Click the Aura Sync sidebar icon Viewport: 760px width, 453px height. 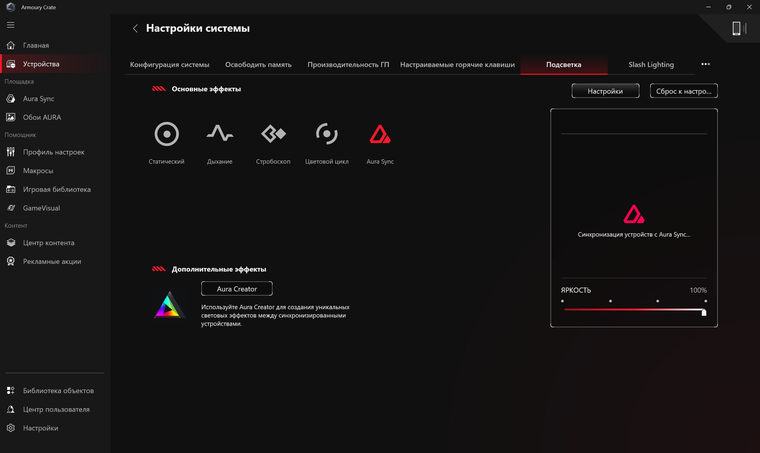(x=11, y=98)
